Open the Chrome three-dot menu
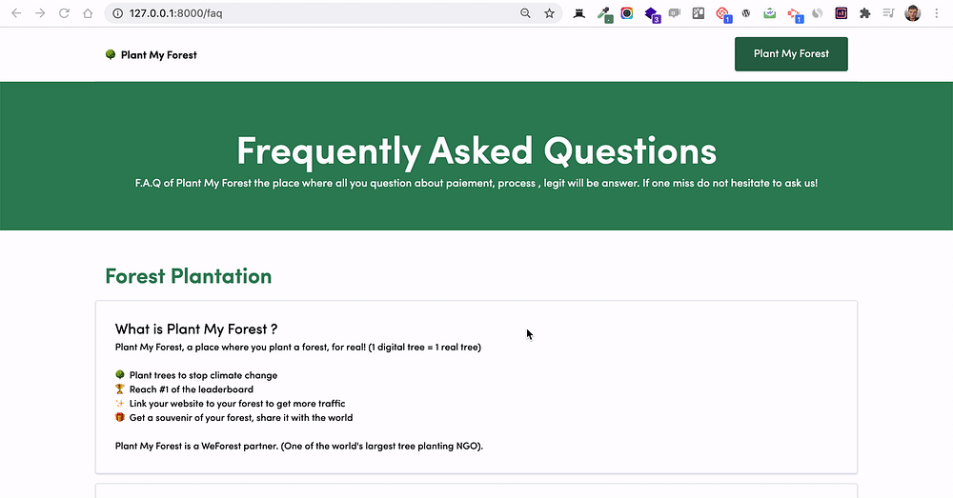This screenshot has height=498, width=953. click(937, 13)
